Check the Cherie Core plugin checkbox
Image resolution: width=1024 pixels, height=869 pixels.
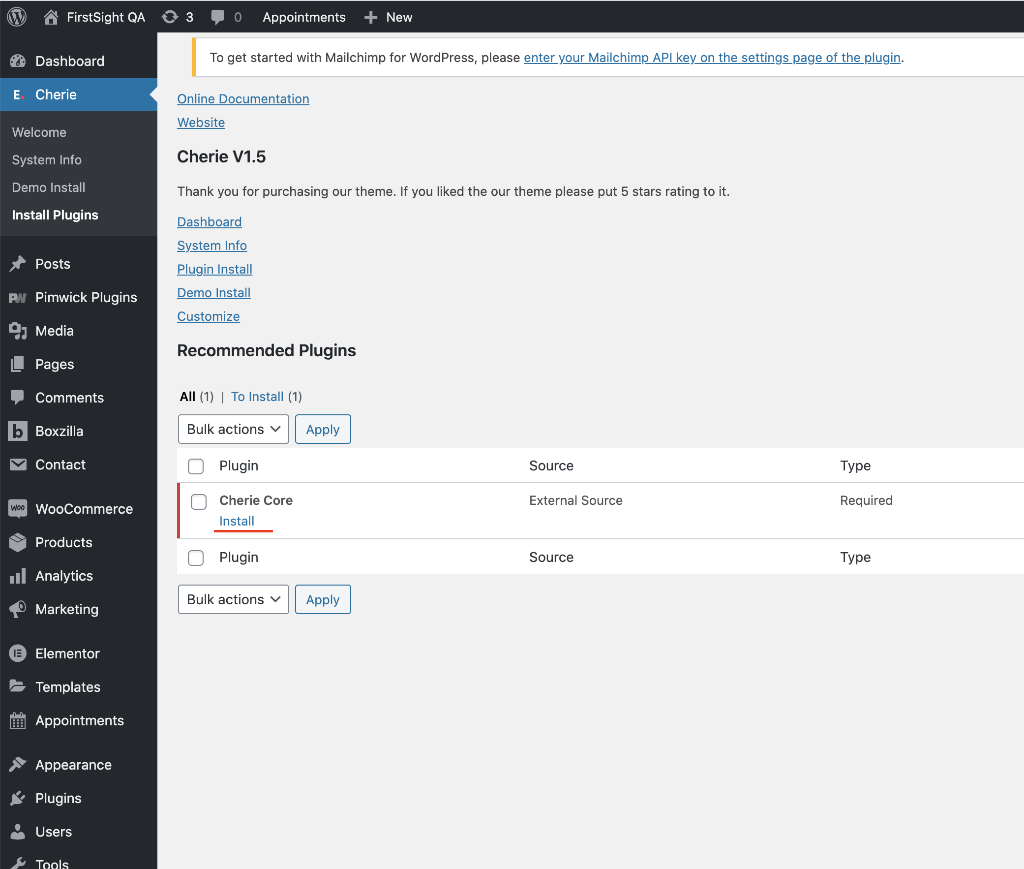click(198, 501)
